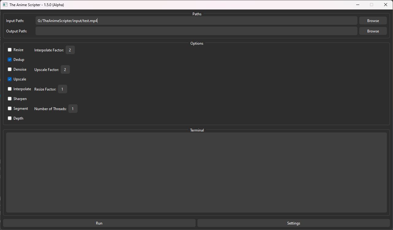
Task: Enable the Interpolate option
Action: (x=10, y=89)
